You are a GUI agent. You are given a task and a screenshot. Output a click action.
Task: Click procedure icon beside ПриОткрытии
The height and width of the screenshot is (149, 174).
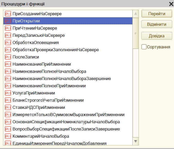point(8,21)
